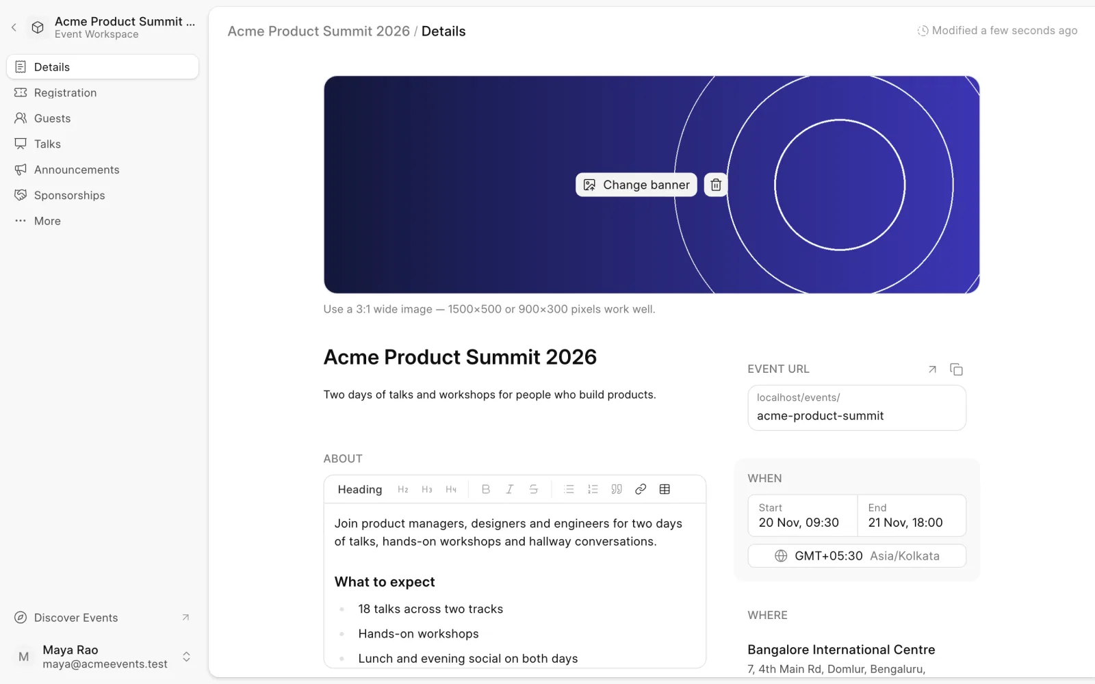This screenshot has height=684, width=1095.
Task: Open the Details sidebar item
Action: pos(103,67)
